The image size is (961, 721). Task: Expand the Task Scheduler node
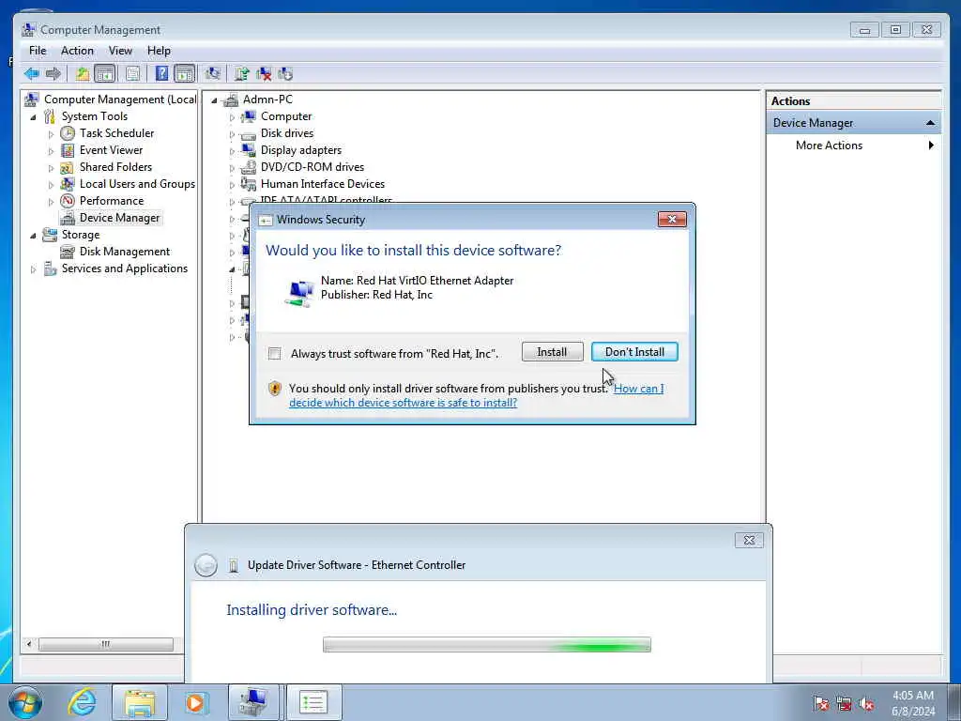pos(51,133)
